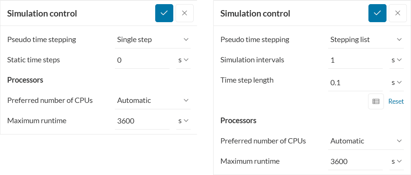Expand the unit dropdown for Time step length
This screenshot has height=175, width=411.
[396, 82]
